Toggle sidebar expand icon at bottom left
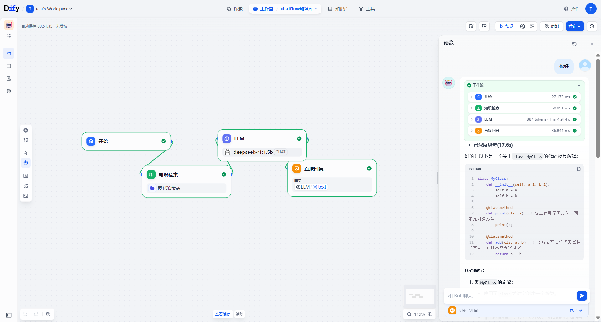 point(9,315)
